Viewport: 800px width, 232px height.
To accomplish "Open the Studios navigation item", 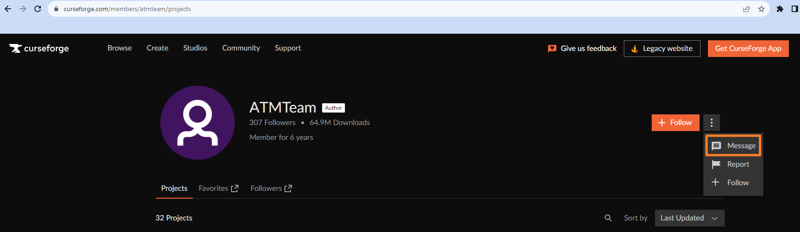I will point(195,48).
